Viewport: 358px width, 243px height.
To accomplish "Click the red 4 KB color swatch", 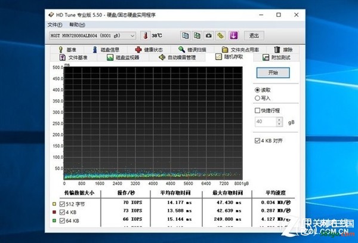I will 54,212.
